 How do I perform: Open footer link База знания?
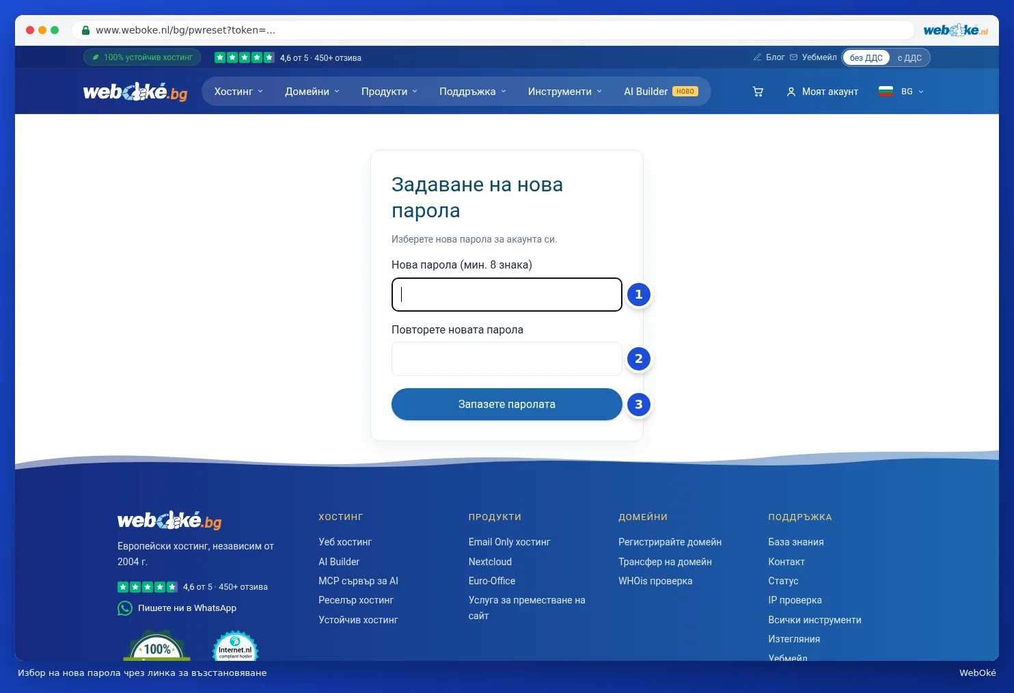[x=796, y=542]
